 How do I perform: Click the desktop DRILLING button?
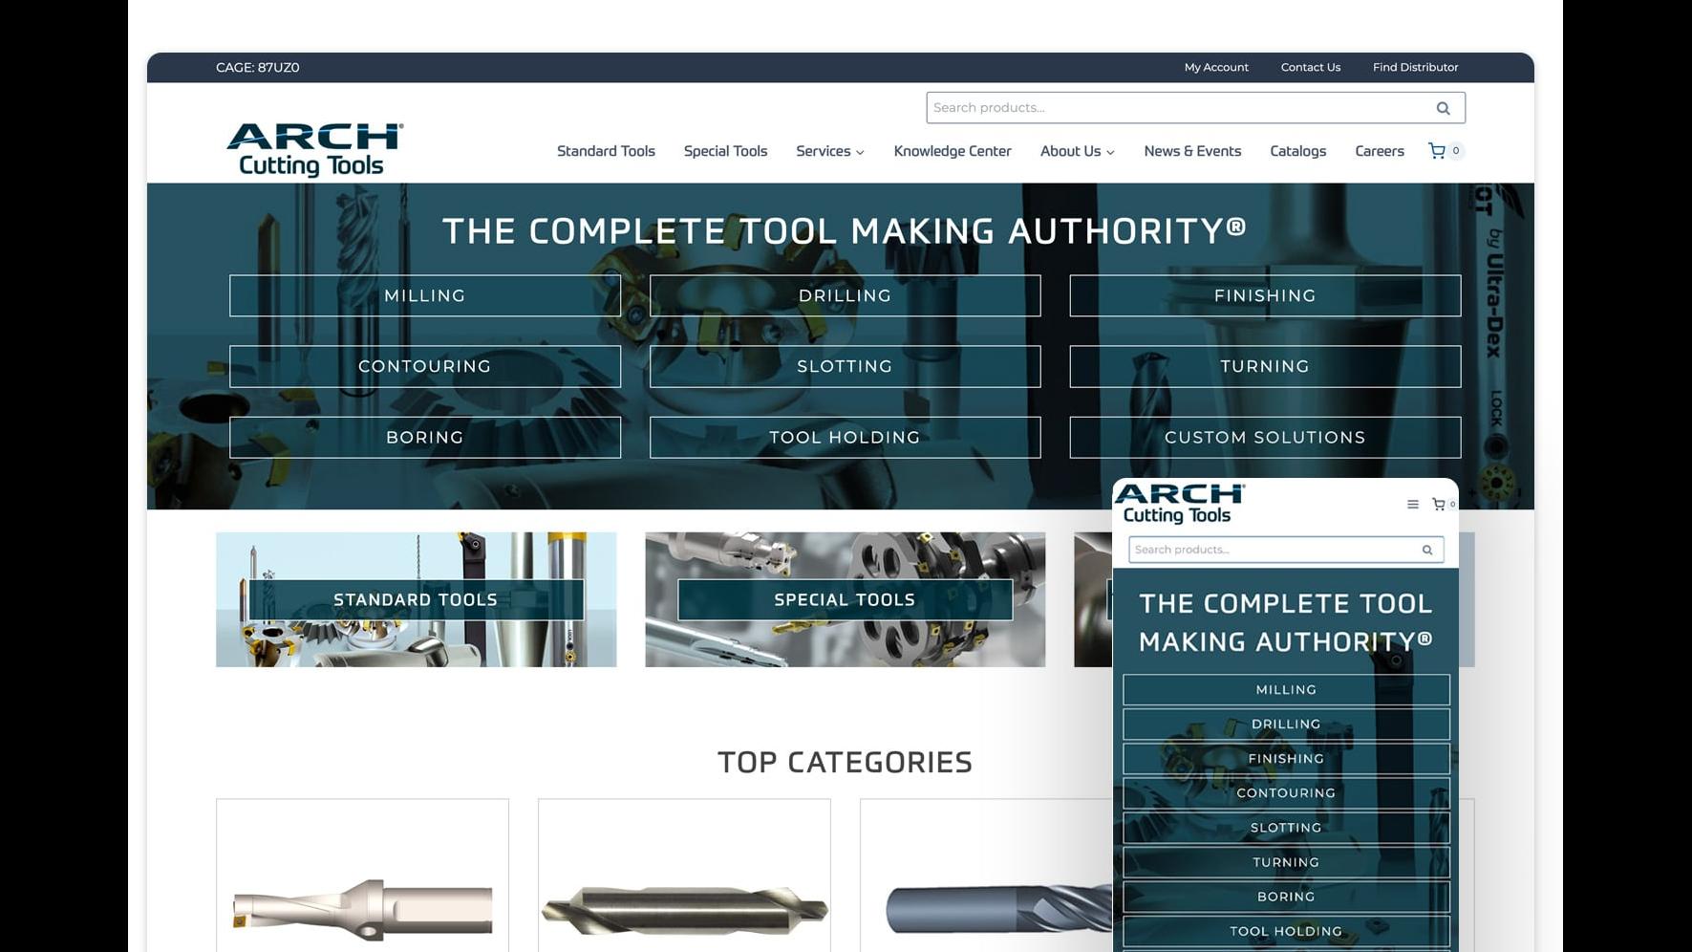(845, 296)
